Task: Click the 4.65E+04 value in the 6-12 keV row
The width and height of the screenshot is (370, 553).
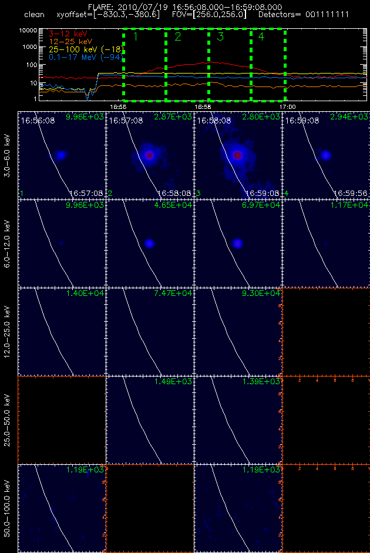Action: [x=173, y=205]
